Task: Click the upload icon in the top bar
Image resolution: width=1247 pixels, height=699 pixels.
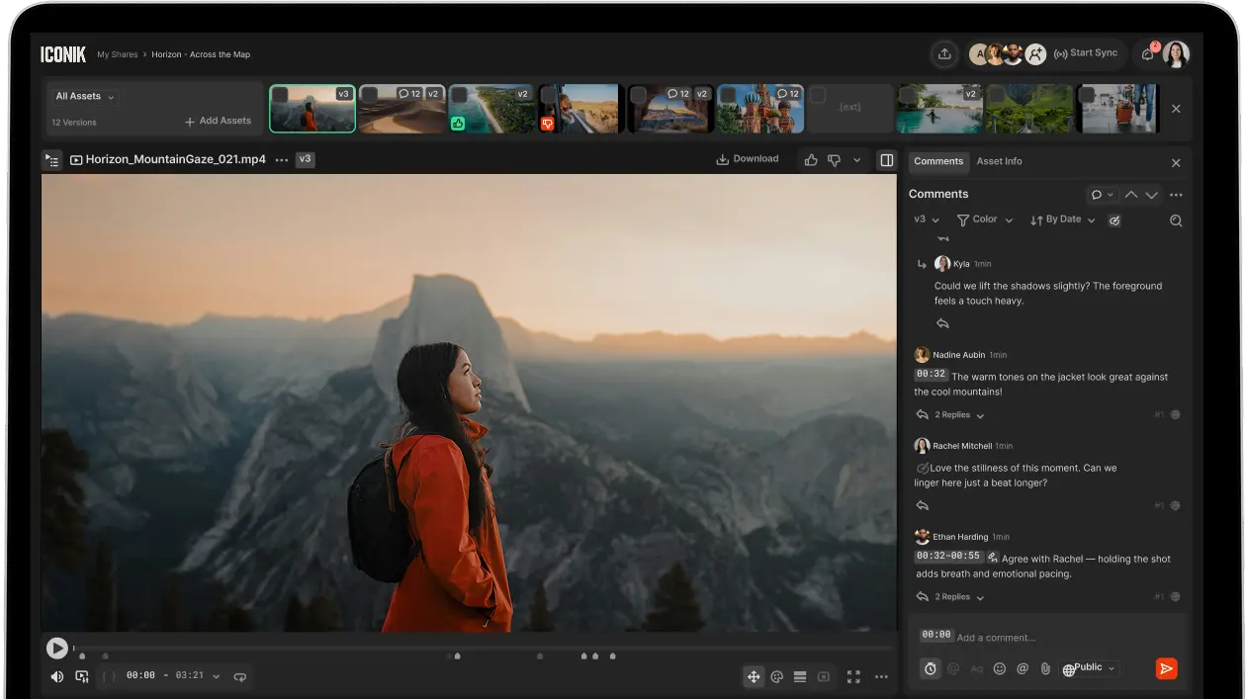Action: (x=944, y=53)
